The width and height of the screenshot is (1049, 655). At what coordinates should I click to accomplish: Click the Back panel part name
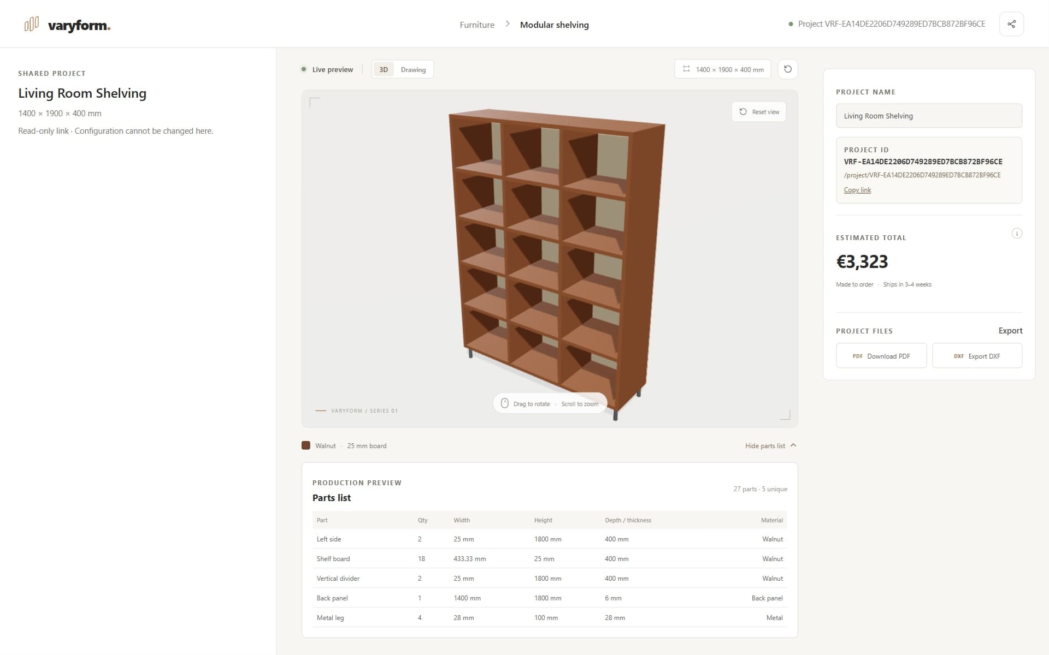[332, 598]
